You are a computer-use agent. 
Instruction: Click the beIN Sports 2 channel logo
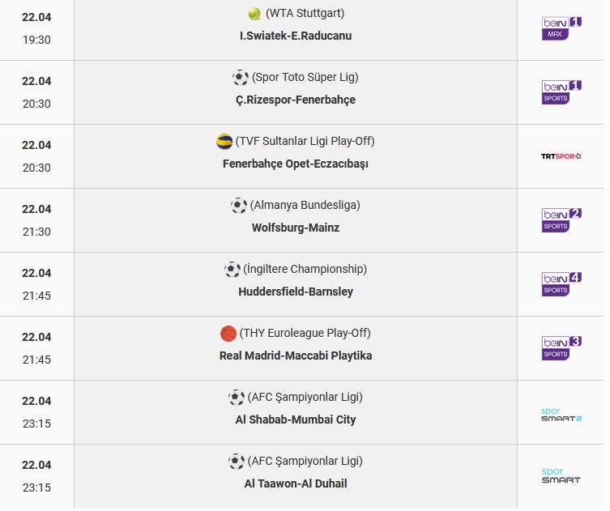561,220
